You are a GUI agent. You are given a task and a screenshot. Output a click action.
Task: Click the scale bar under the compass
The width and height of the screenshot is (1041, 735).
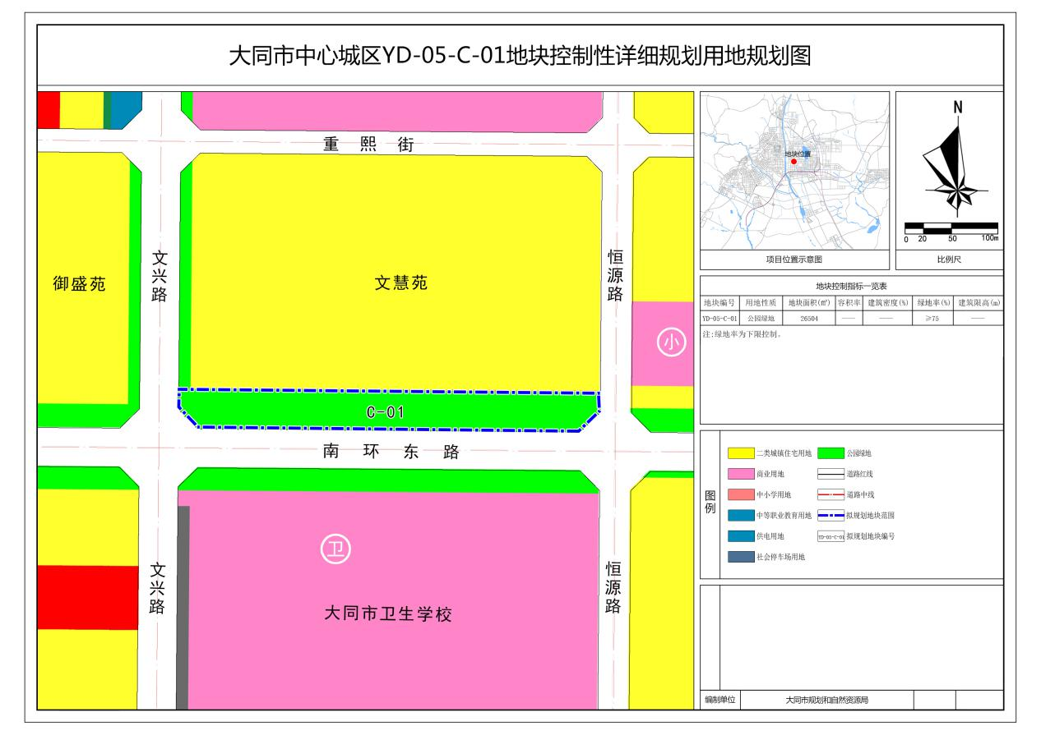pyautogui.click(x=951, y=227)
